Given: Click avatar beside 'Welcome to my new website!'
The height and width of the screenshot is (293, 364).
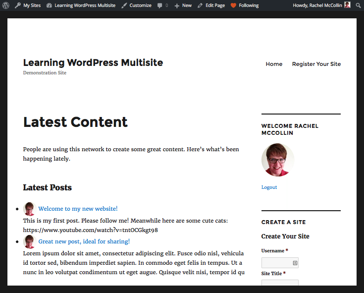Looking at the screenshot, I should tap(30, 209).
